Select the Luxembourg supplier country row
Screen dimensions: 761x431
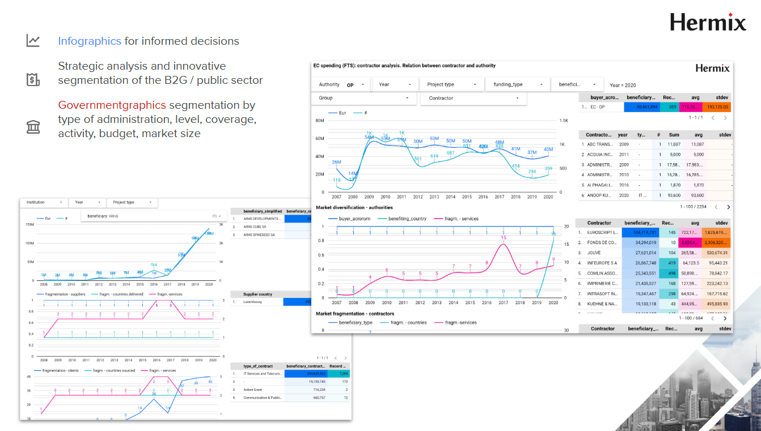coord(271,302)
